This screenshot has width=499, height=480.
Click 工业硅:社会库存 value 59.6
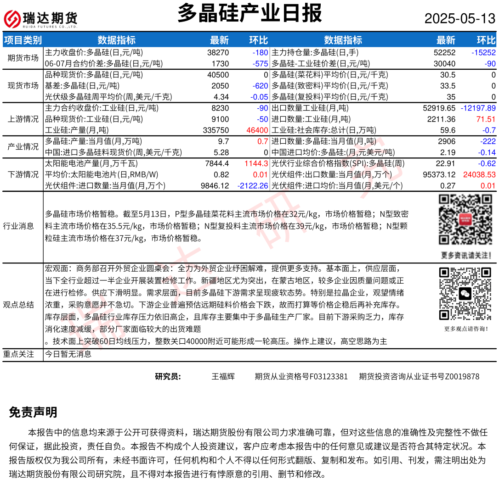click(448, 130)
